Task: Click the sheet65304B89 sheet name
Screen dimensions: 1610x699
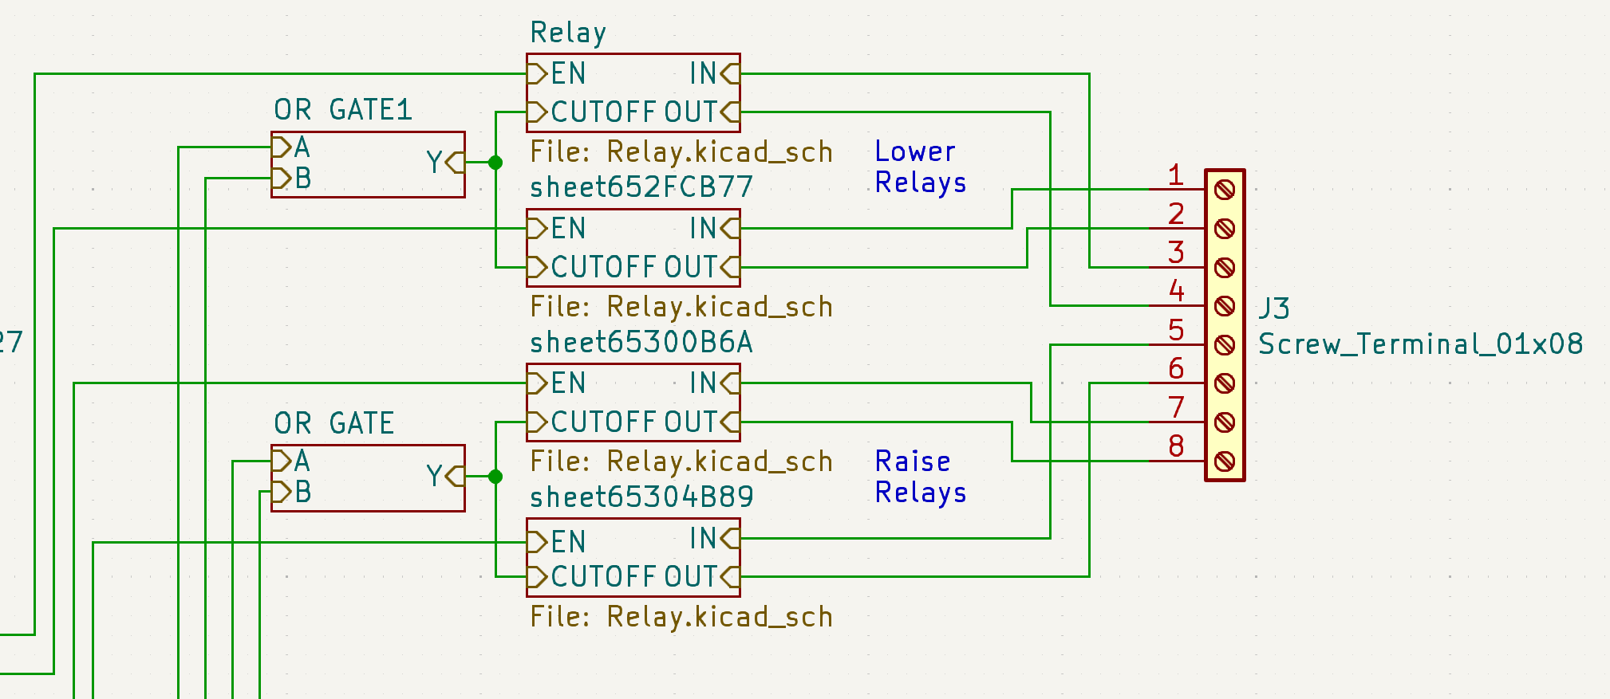Action: tap(641, 497)
